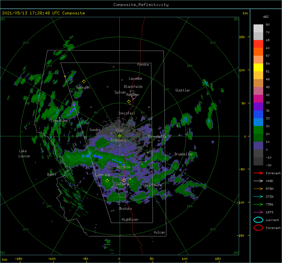Select the white 04DK arrow icon
This screenshot has width=282, height=263.
coord(258,181)
